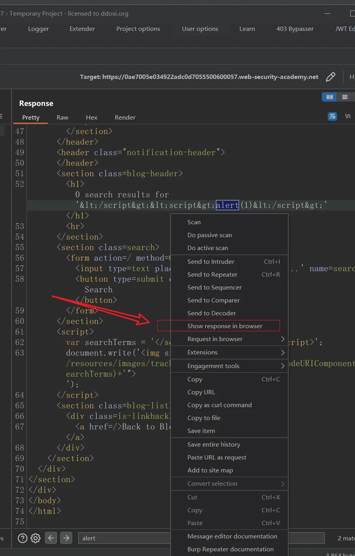The image size is (355, 556).
Task: Select Paste URL as request
Action: pos(230,457)
